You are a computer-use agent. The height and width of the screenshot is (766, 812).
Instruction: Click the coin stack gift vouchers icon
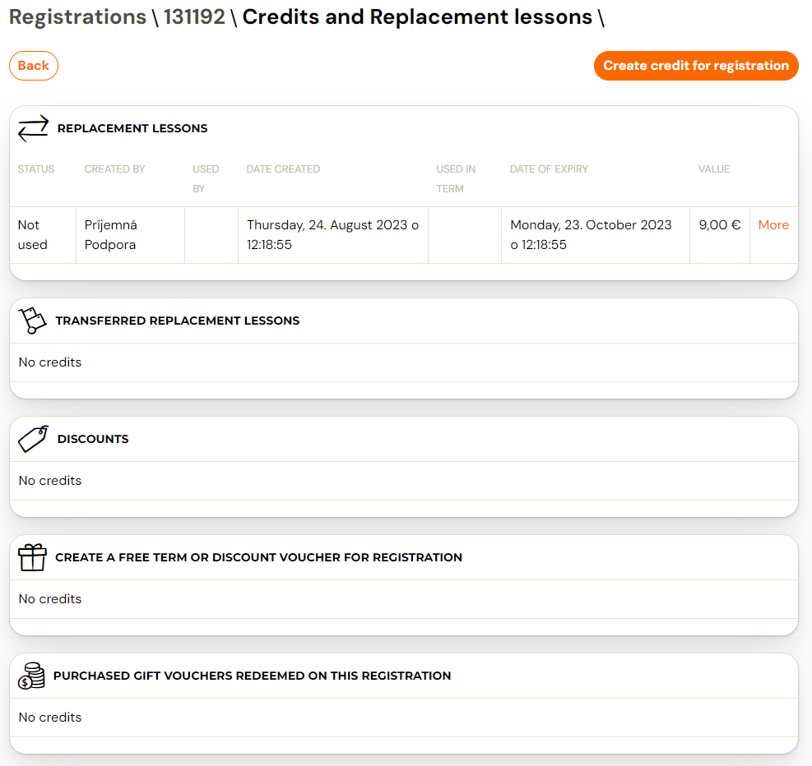(x=31, y=676)
